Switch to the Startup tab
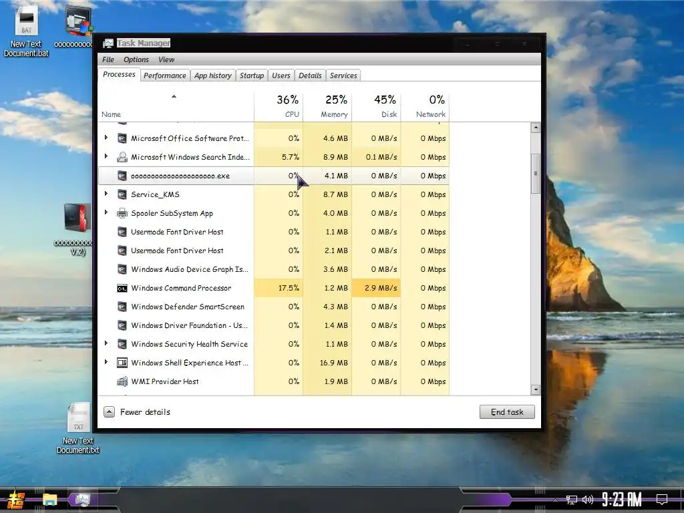 (252, 75)
